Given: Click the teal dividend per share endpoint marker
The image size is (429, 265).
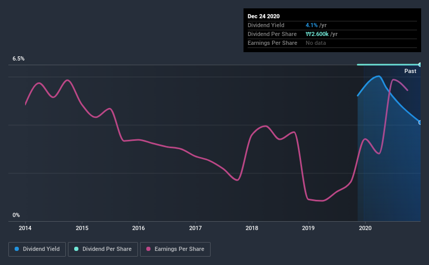Looking at the screenshot, I should click(420, 65).
